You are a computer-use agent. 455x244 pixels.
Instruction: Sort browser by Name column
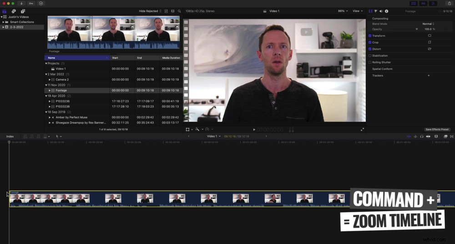pyautogui.click(x=77, y=58)
